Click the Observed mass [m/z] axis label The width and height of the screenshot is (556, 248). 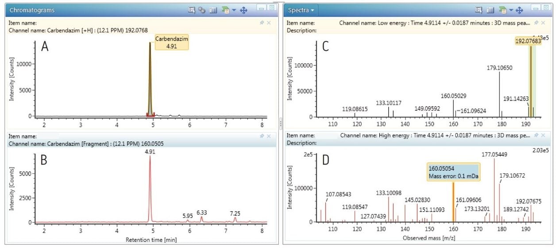pos(429,238)
